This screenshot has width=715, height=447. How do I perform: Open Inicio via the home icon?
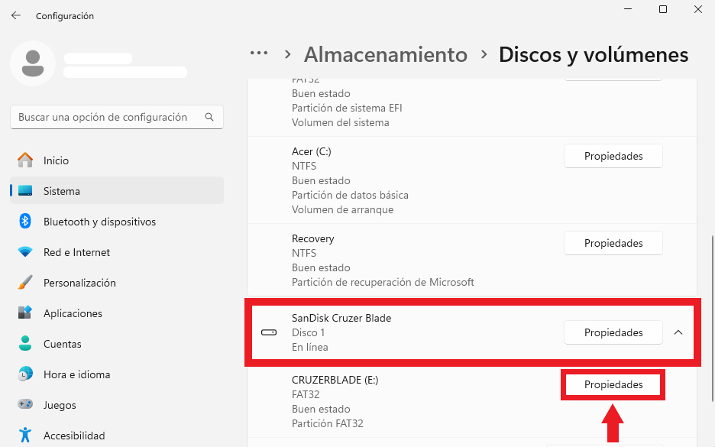point(25,160)
